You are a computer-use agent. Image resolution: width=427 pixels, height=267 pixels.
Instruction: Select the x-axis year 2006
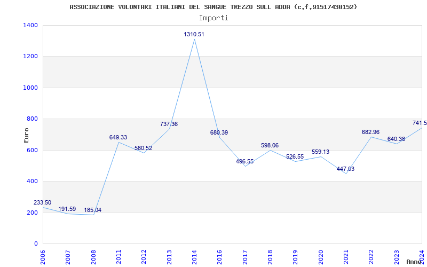[x=43, y=257]
